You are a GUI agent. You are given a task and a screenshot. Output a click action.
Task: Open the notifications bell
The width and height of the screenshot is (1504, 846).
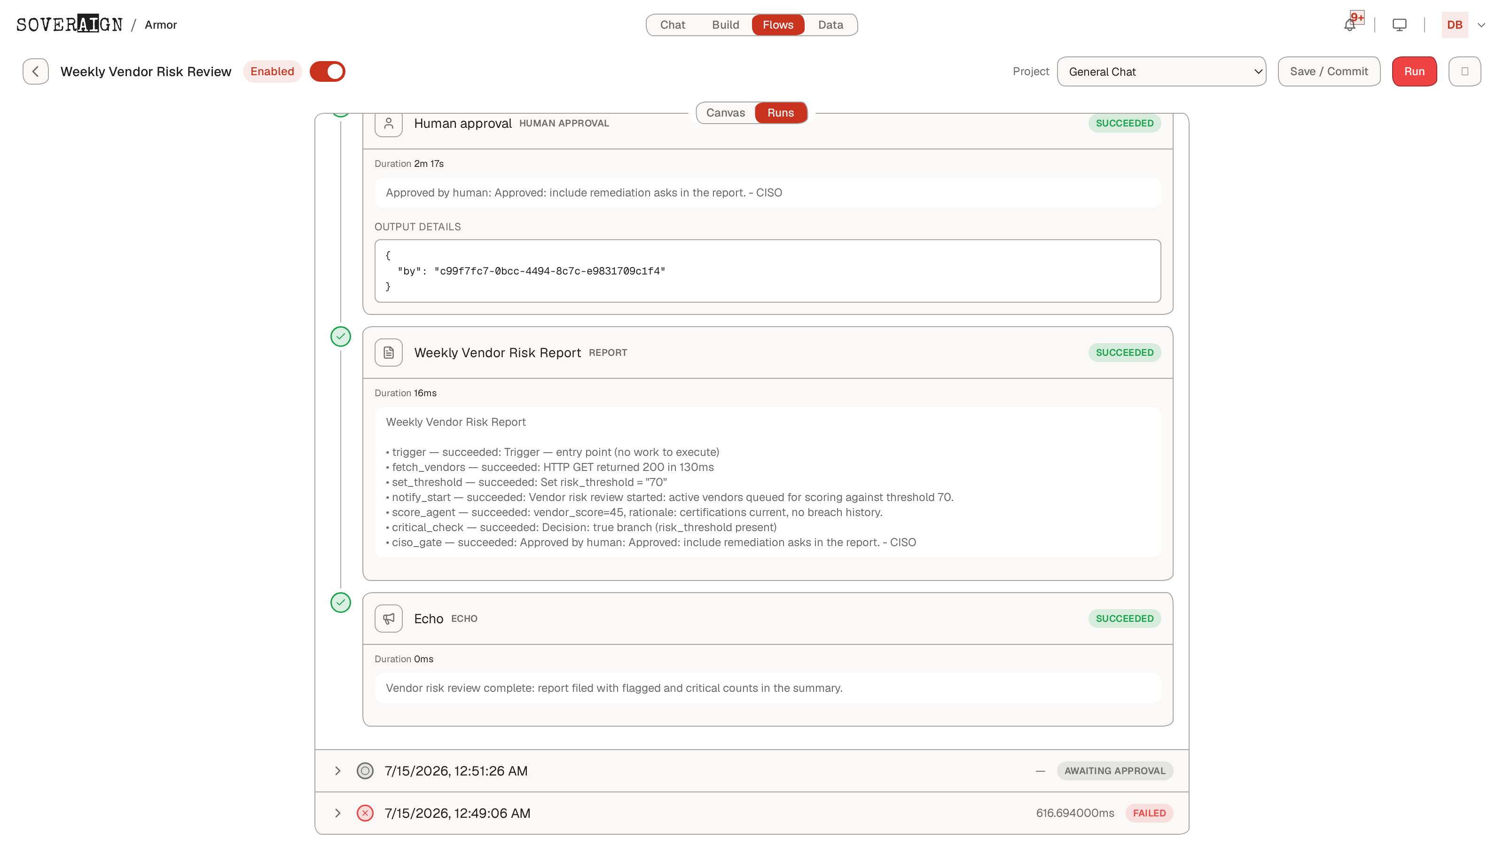point(1349,25)
